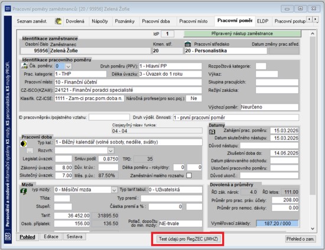The image size is (325, 250).
Task: Click the money icon in Mzda section
Action: [x=24, y=191]
